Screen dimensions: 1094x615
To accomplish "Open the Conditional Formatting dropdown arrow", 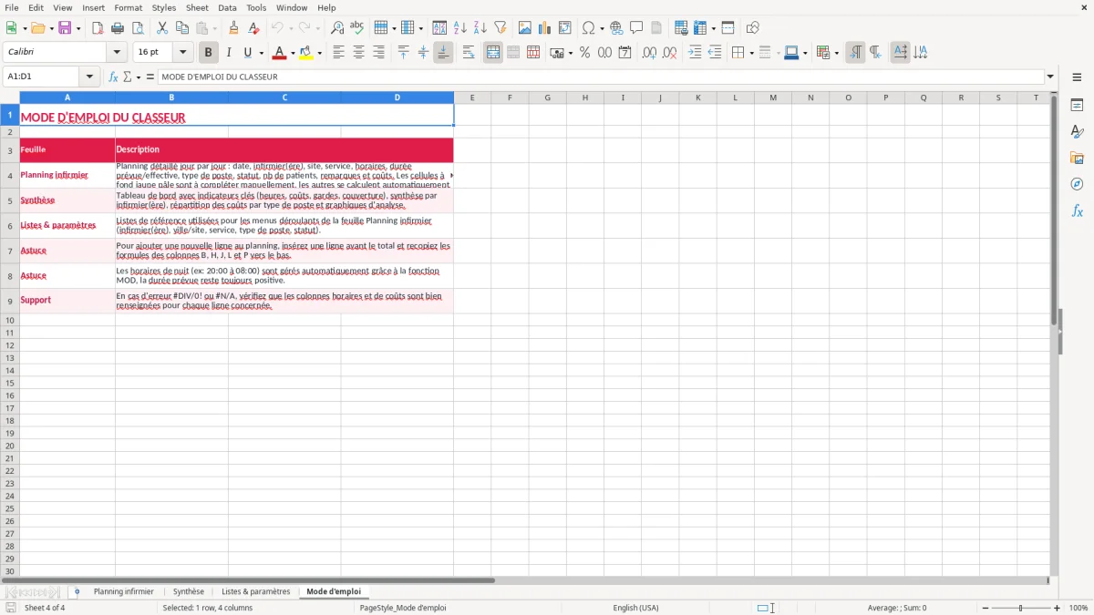I will click(x=836, y=53).
